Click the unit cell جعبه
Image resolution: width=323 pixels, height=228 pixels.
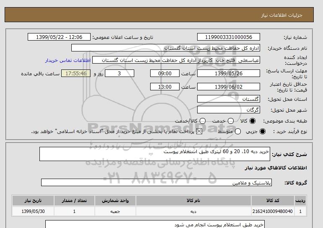tap(115, 211)
